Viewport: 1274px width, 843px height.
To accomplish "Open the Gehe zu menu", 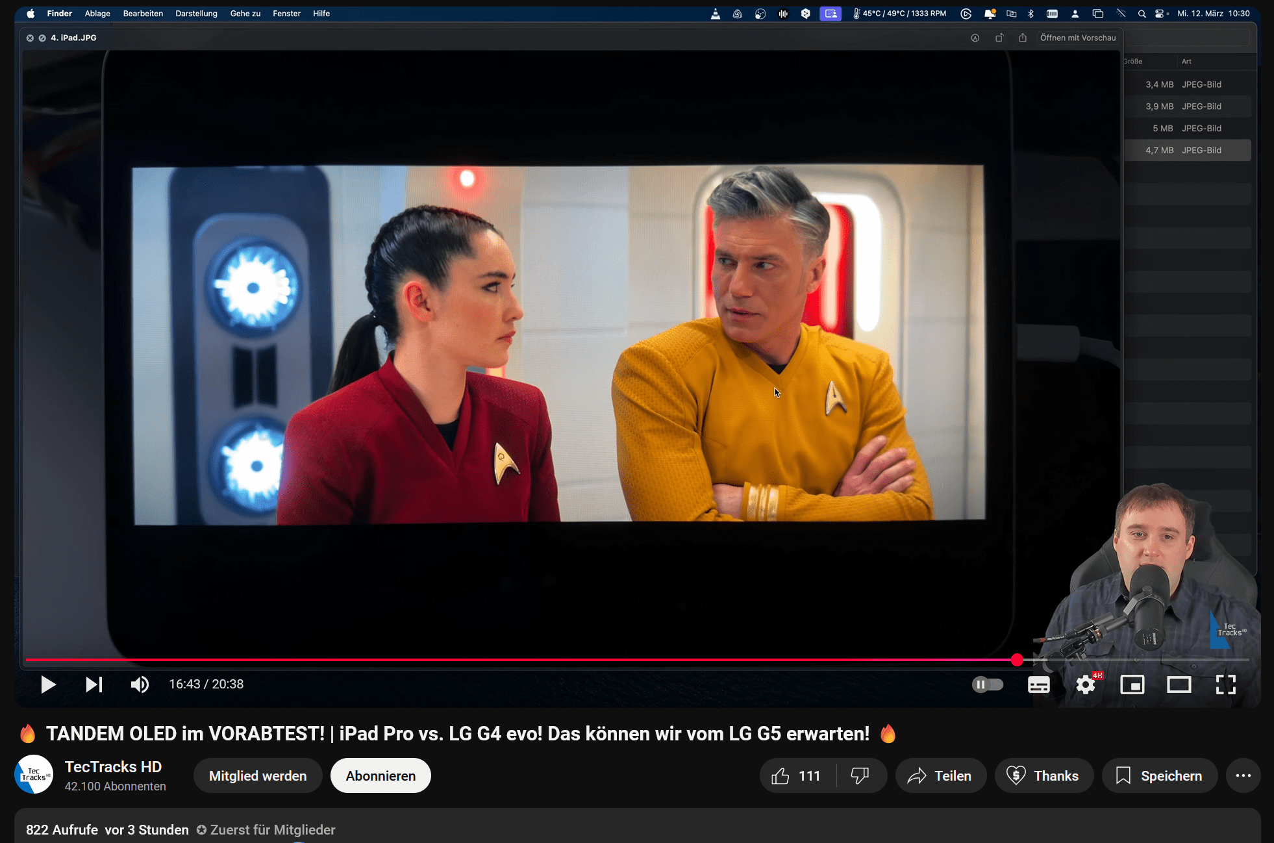I will click(245, 14).
